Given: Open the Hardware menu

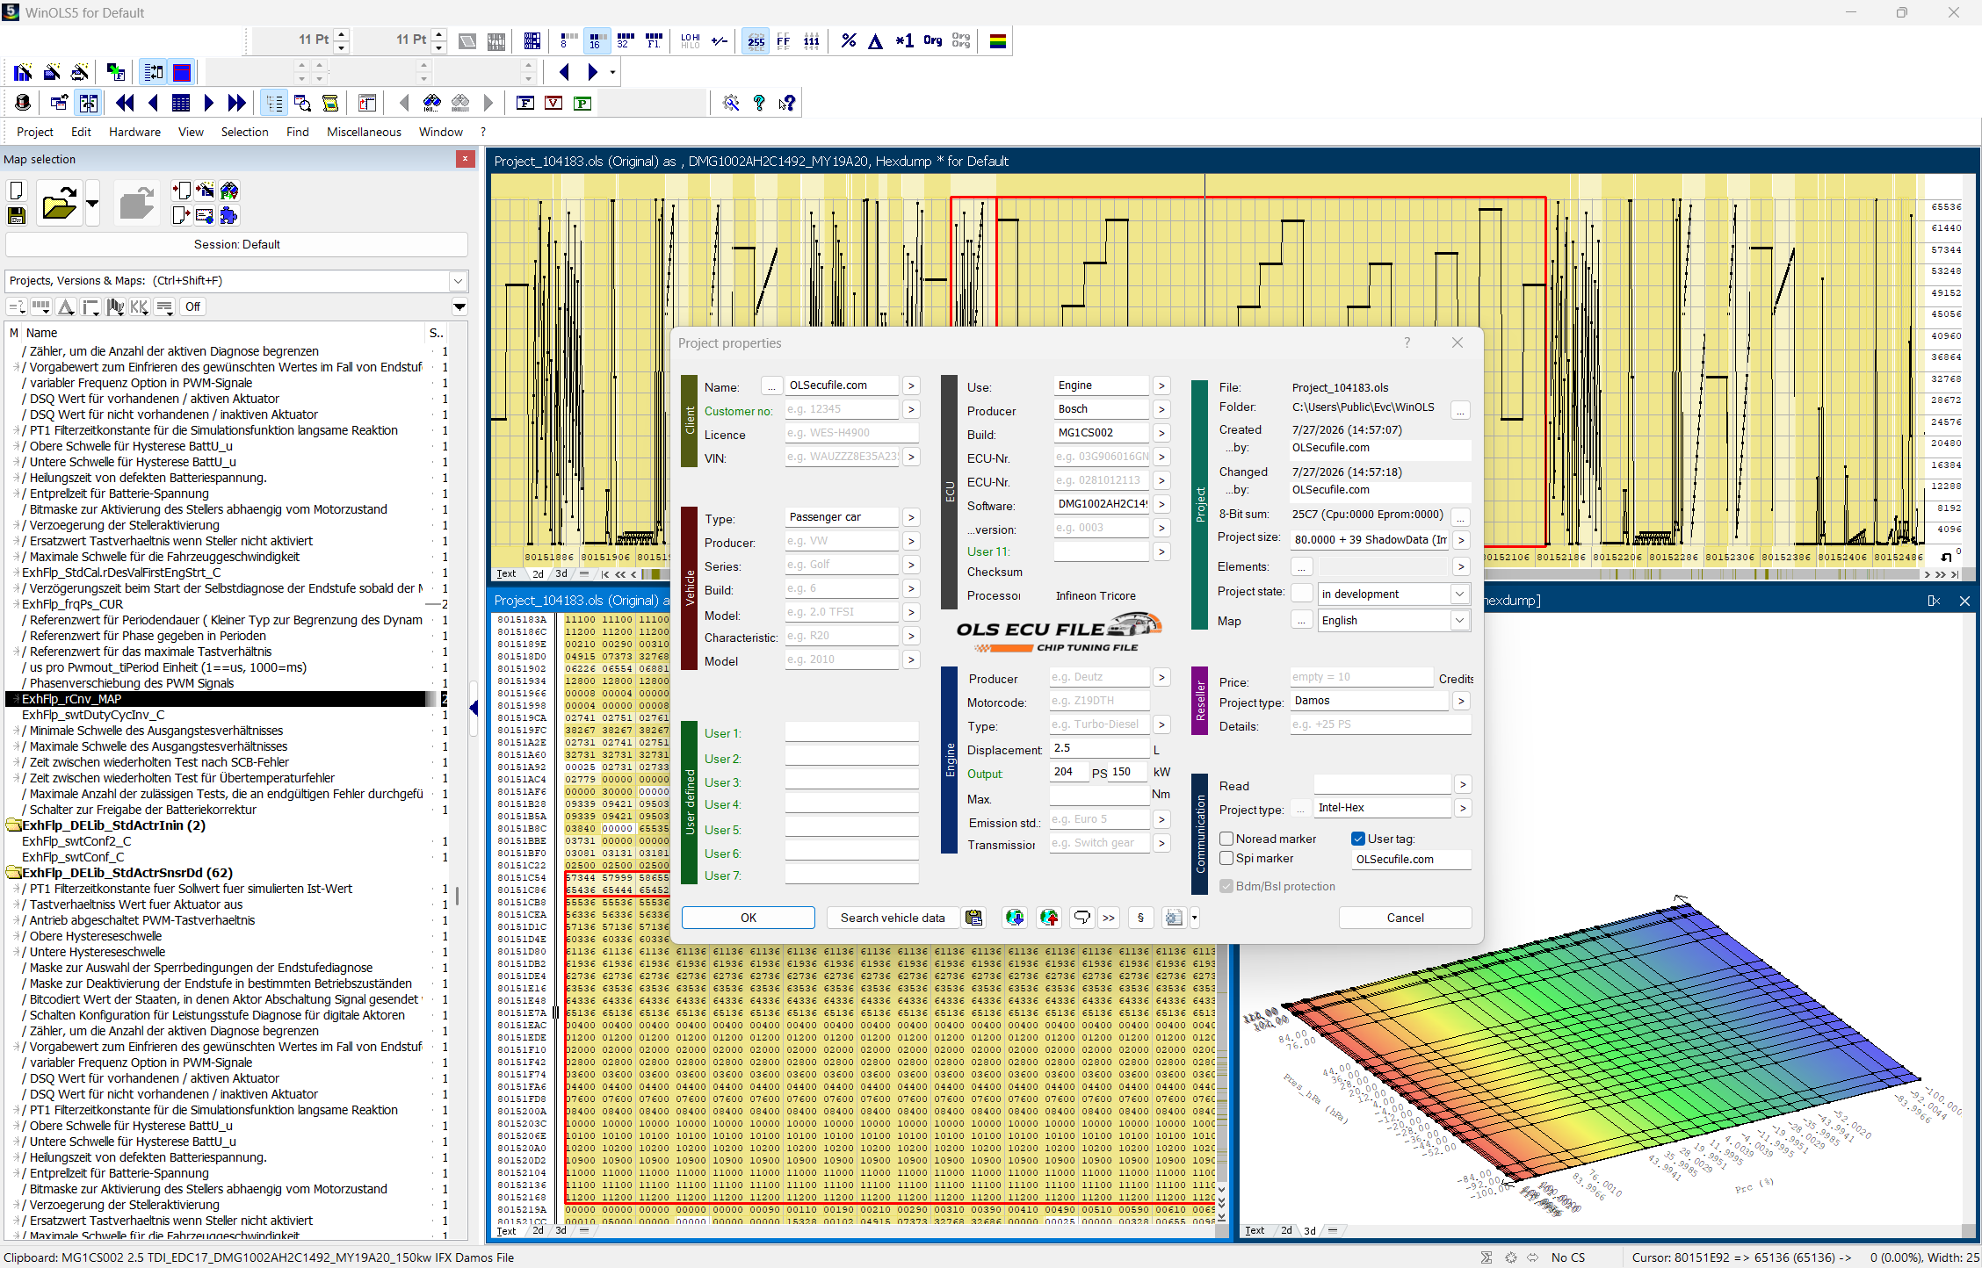Looking at the screenshot, I should pyautogui.click(x=134, y=132).
